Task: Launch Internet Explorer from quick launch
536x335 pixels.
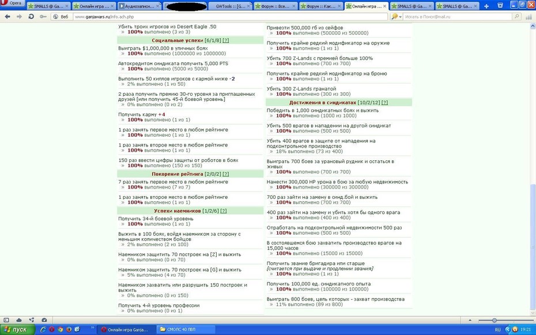Action: 43,330
